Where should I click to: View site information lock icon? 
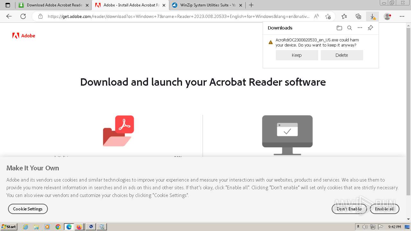tap(40, 16)
